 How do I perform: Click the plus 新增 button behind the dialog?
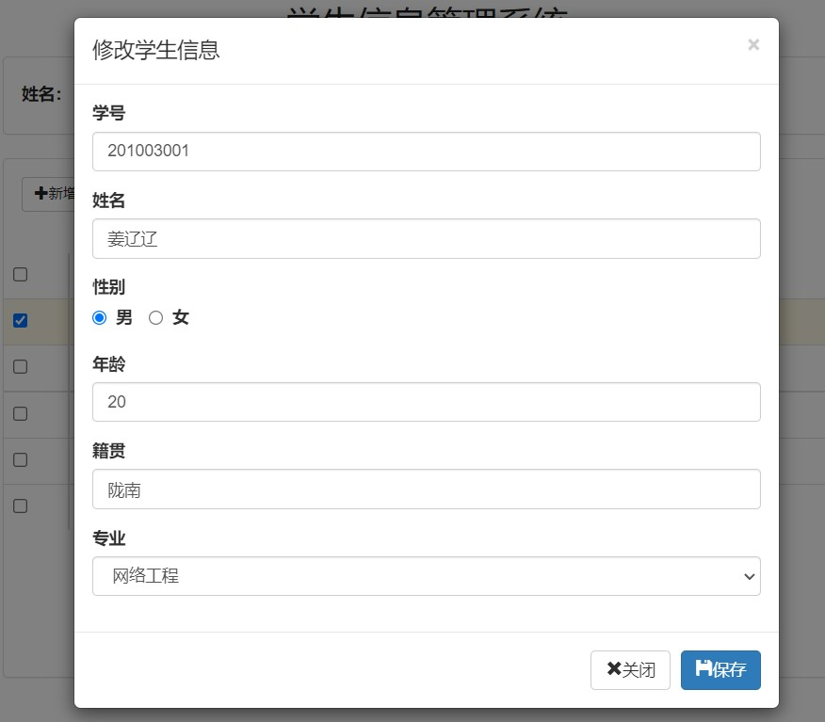49,194
